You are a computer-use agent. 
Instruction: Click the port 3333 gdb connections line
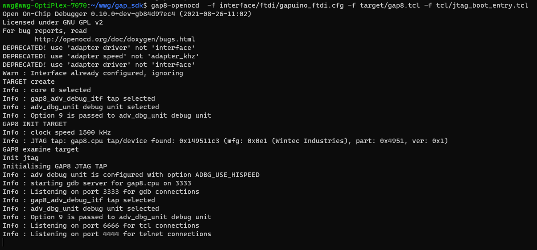point(101,192)
